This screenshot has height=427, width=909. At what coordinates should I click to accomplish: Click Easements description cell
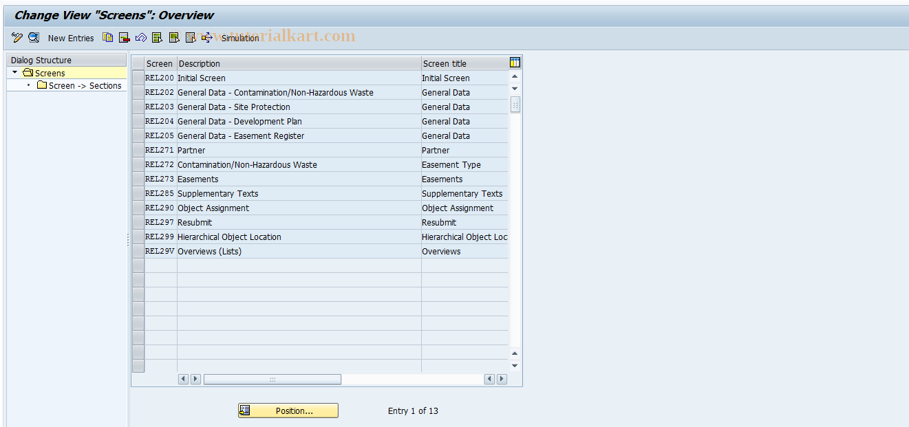[x=299, y=179]
